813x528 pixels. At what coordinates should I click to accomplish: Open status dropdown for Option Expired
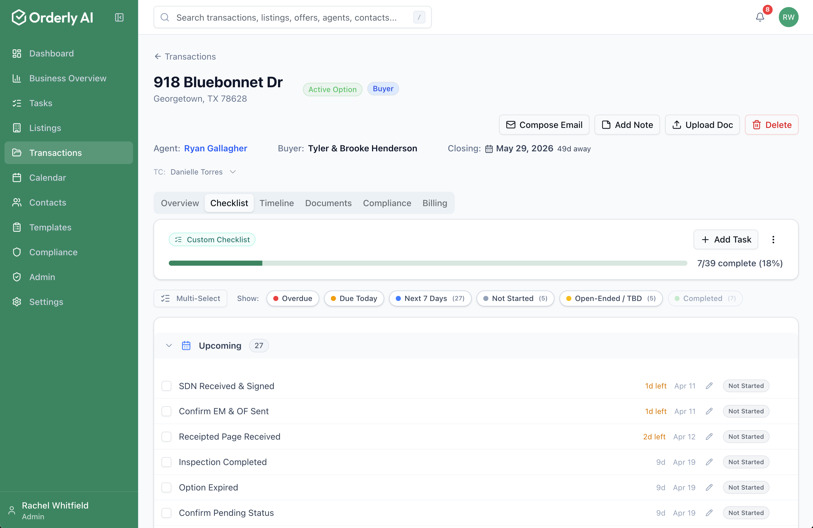pyautogui.click(x=746, y=487)
